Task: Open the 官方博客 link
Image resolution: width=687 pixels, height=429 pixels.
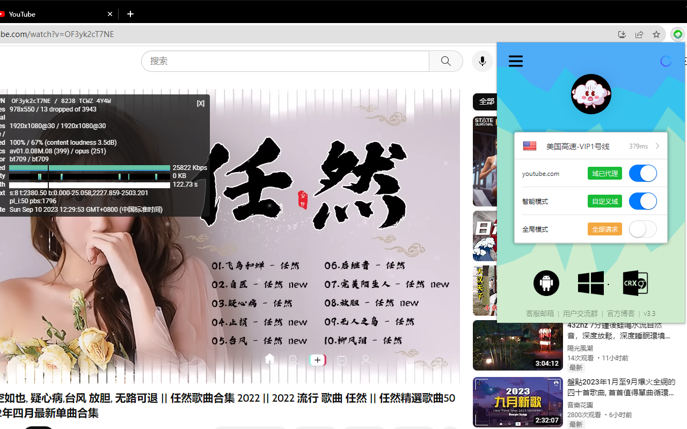Action: coord(620,313)
